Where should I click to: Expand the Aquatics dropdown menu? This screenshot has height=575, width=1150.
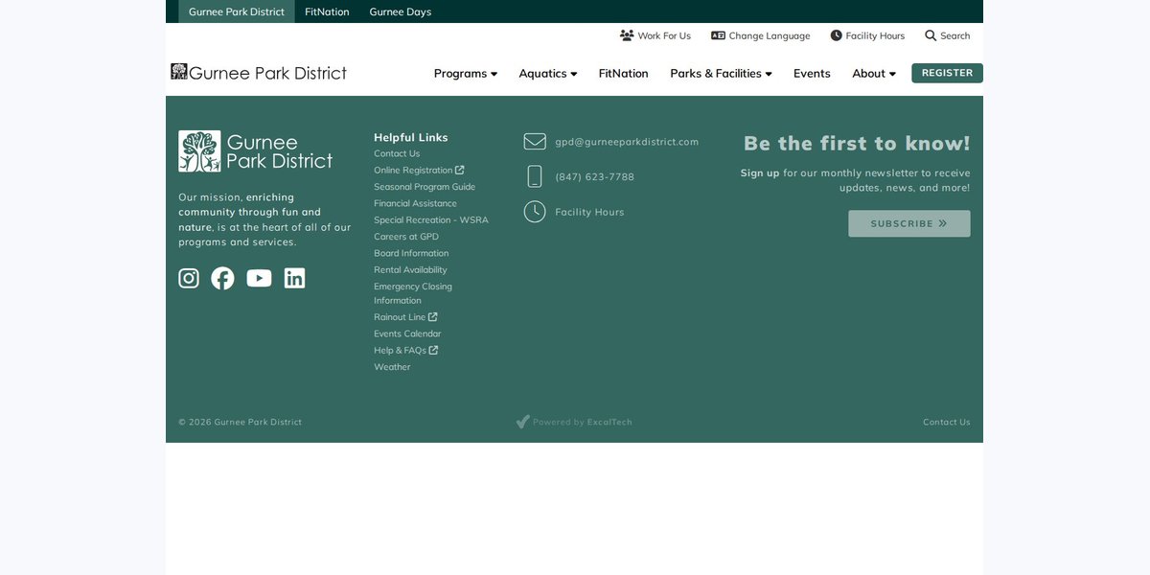point(548,74)
